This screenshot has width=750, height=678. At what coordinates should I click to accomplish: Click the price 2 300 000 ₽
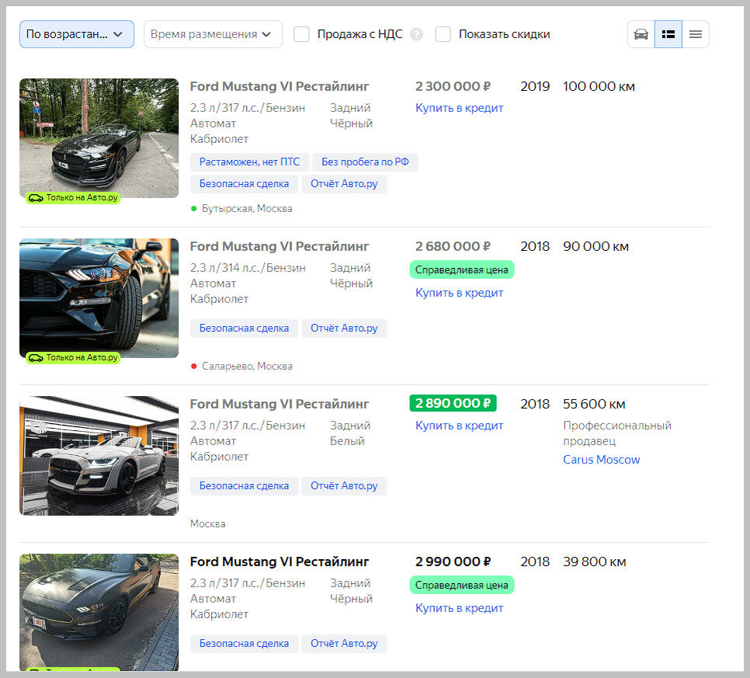pyautogui.click(x=453, y=87)
